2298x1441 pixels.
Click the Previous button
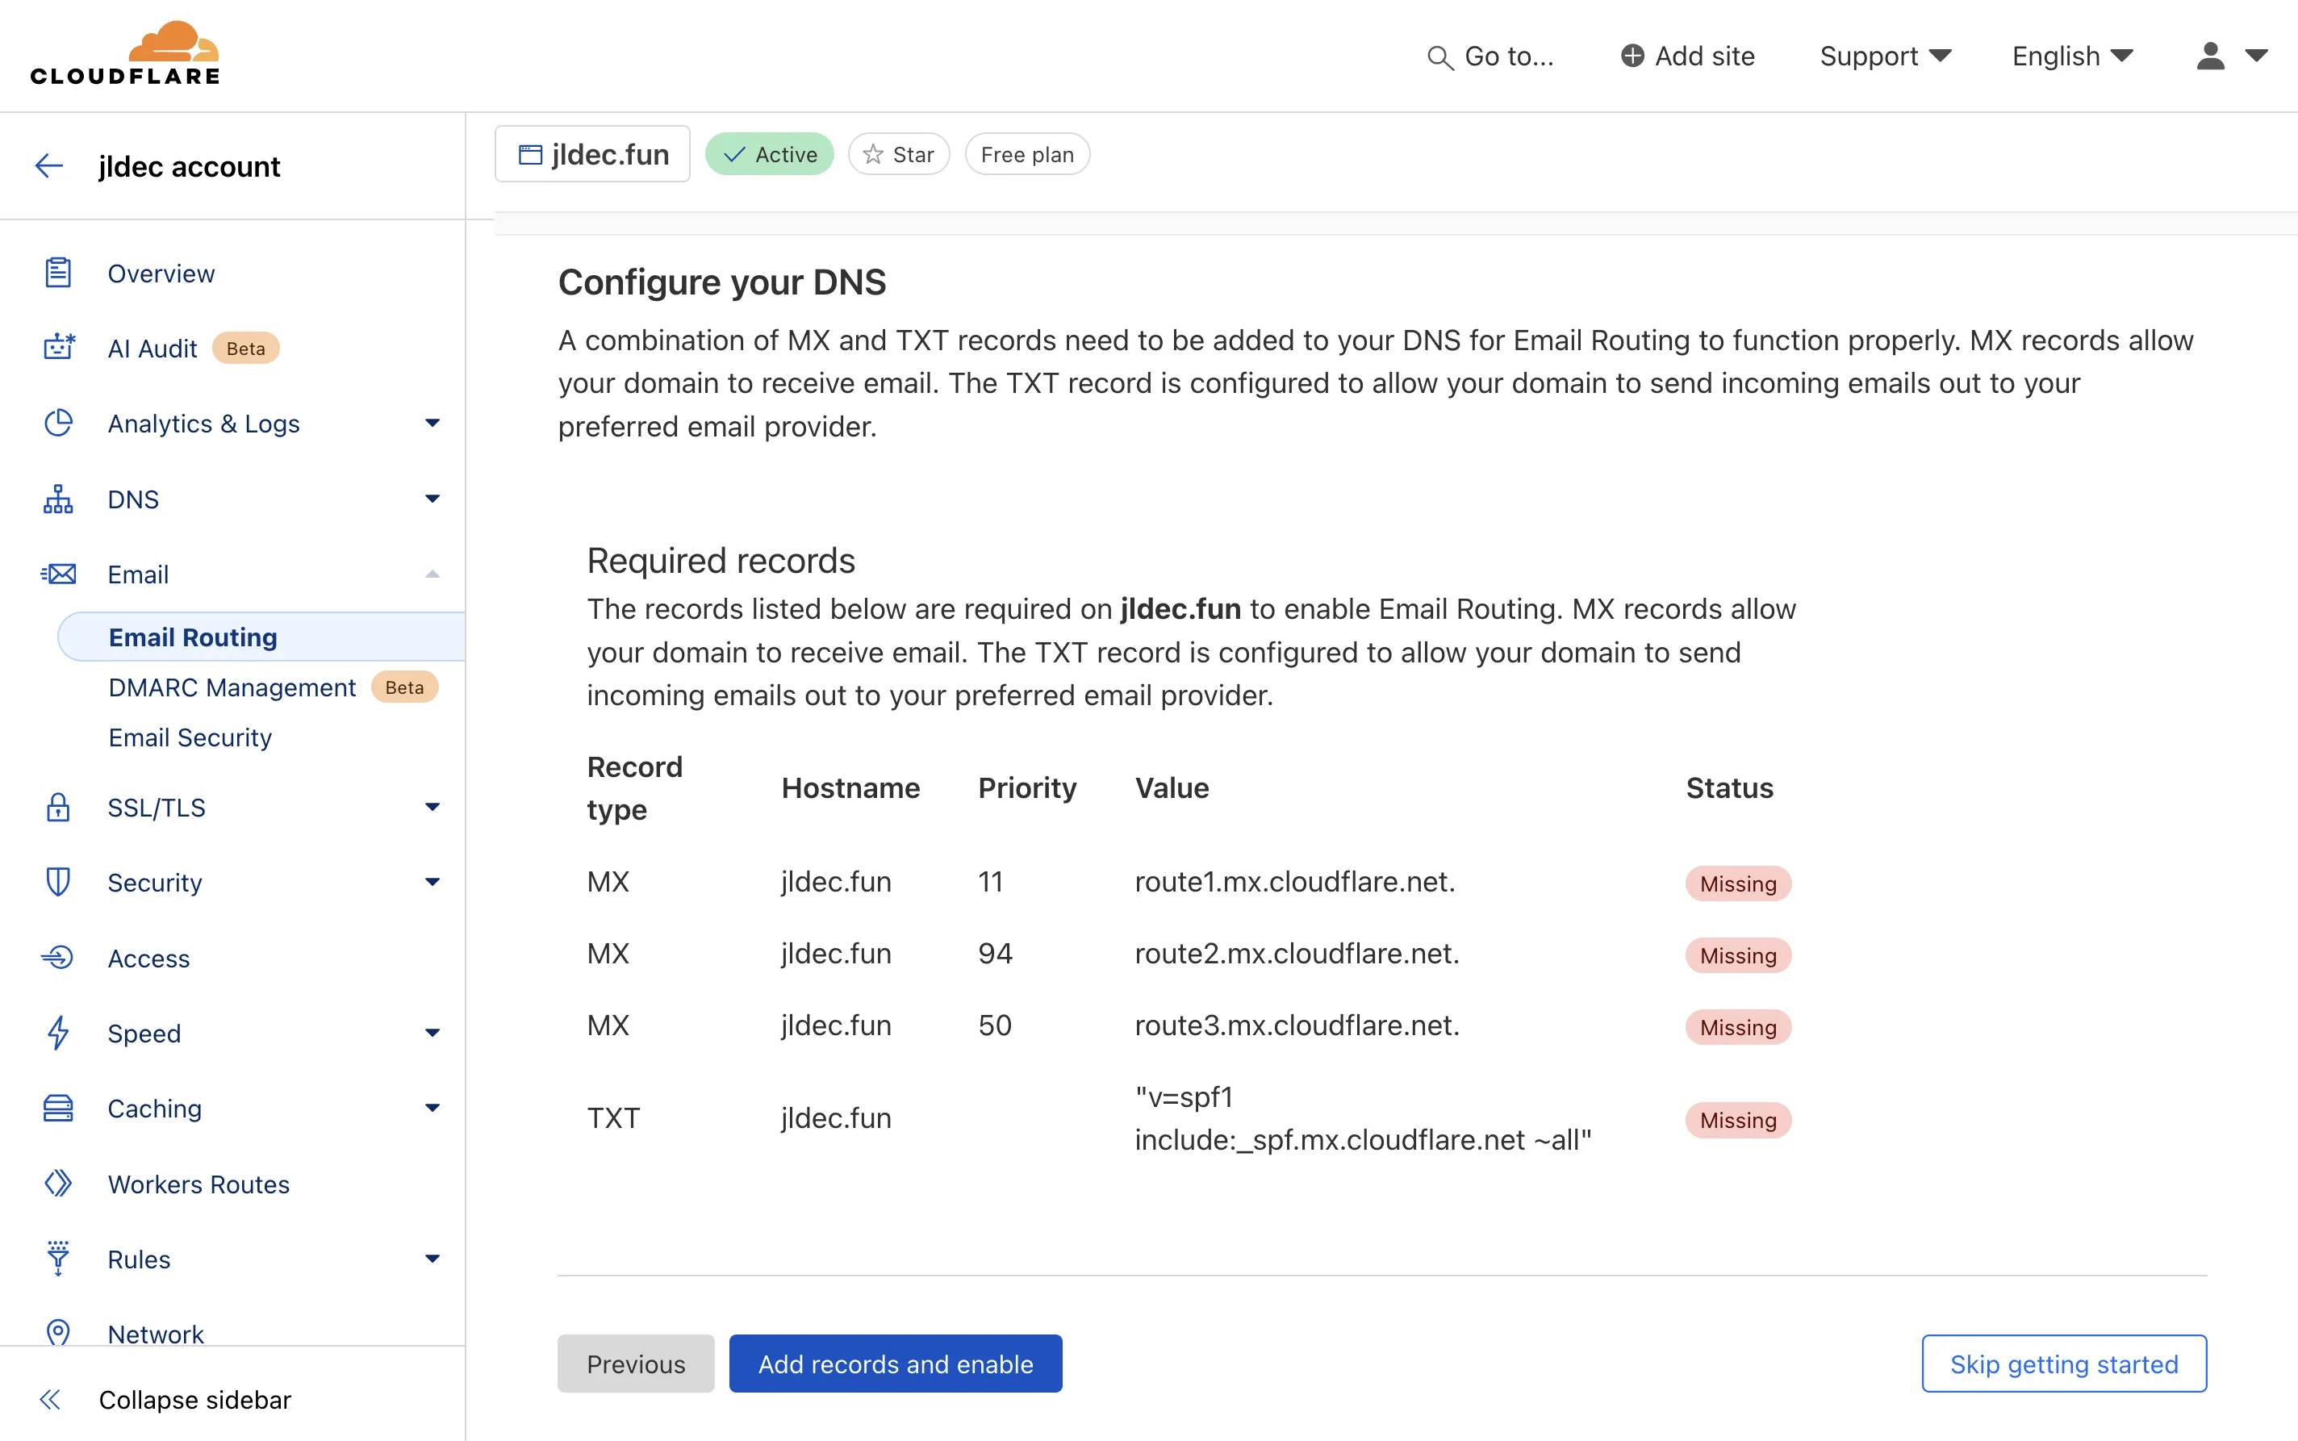(634, 1363)
